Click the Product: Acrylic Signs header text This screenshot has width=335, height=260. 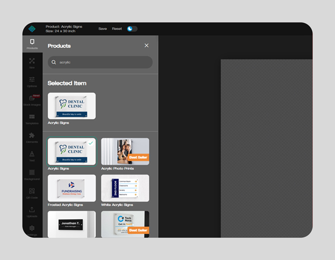point(64,27)
